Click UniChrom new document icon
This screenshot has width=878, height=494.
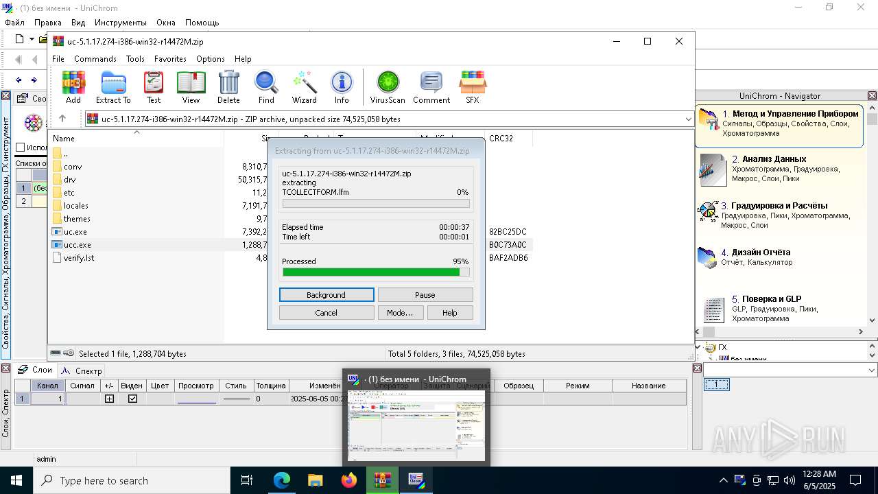click(19, 39)
